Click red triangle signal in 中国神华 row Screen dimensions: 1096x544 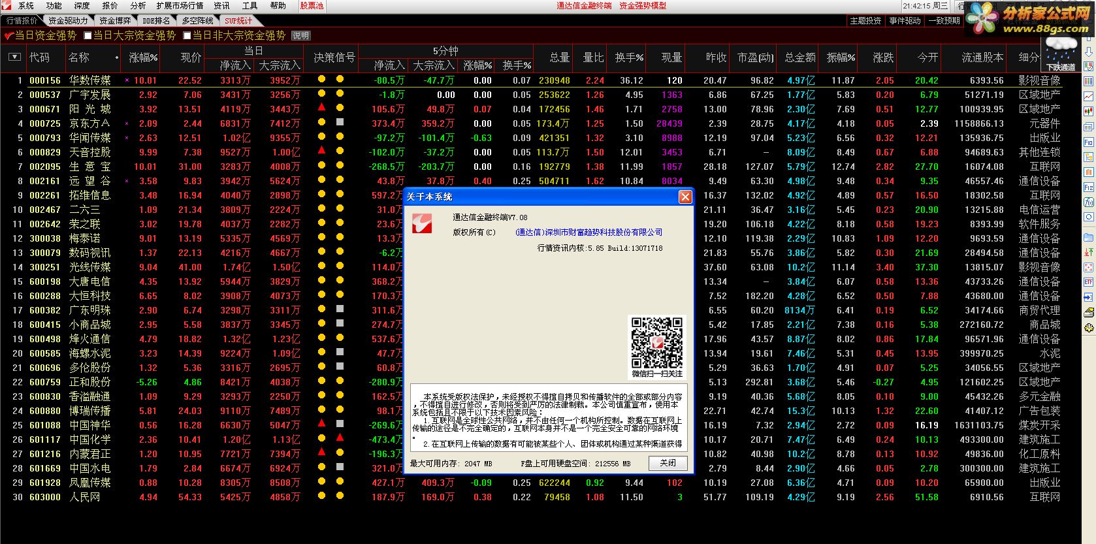(x=321, y=424)
